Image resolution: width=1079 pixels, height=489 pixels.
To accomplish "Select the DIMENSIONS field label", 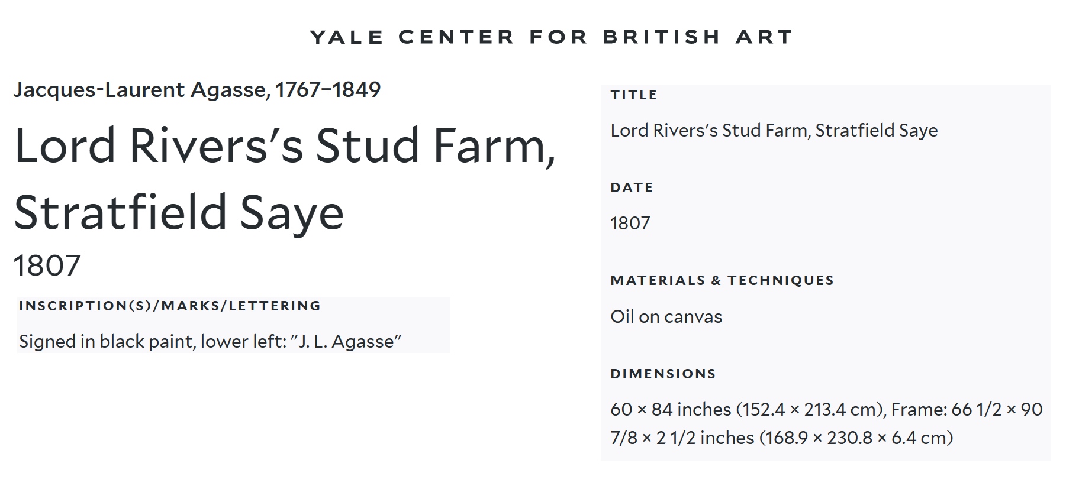I will [x=663, y=374].
